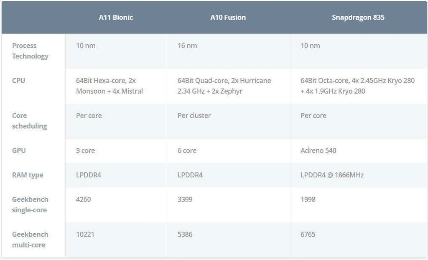Select the 10221 multi-core score
Image resolution: width=428 pixels, height=260 pixels.
85,235
